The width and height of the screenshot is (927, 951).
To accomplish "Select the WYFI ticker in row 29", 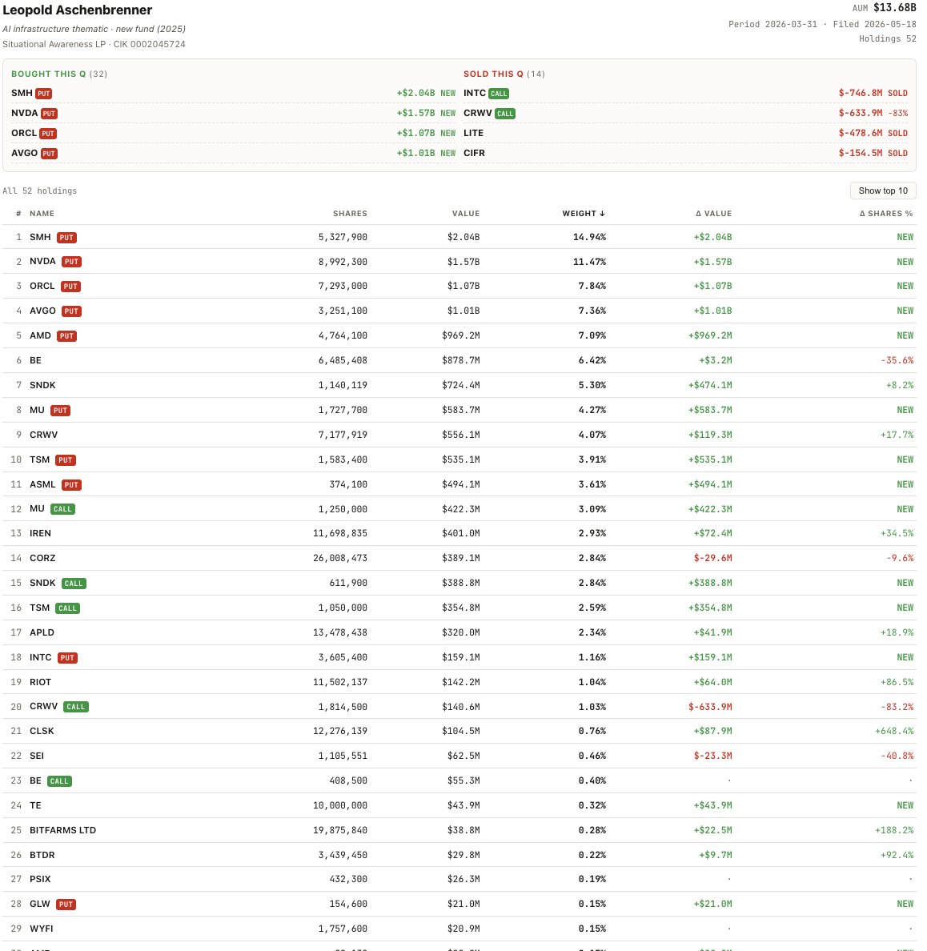I will [42, 929].
